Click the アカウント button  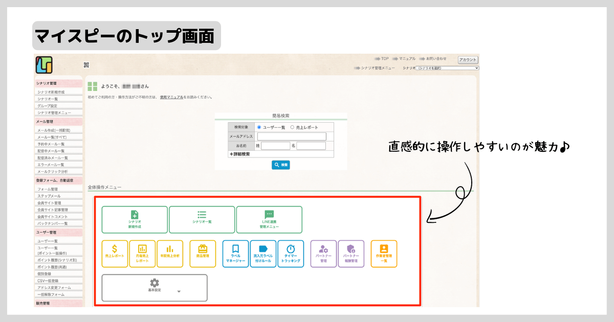click(x=468, y=60)
